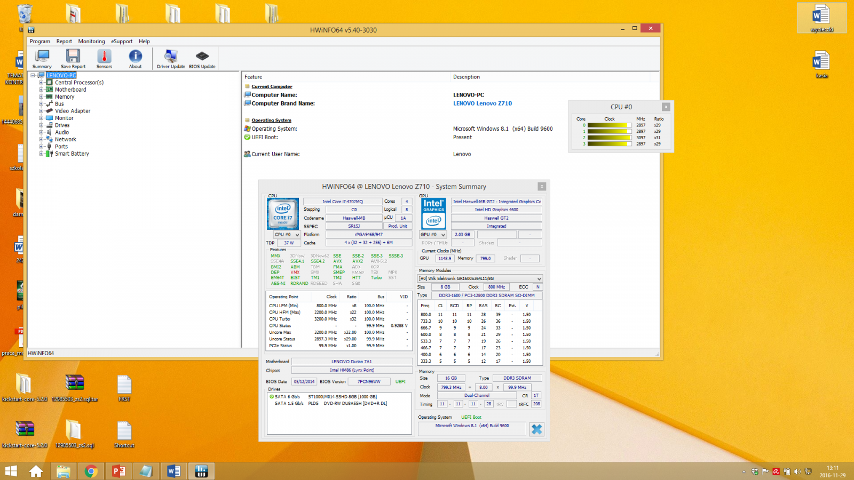Click Core 3 clock bar in CPU widget
854x480 pixels.
coord(610,144)
